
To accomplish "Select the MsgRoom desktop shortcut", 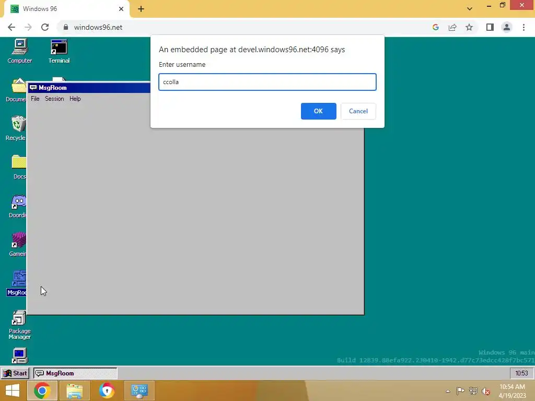I will [x=17, y=283].
